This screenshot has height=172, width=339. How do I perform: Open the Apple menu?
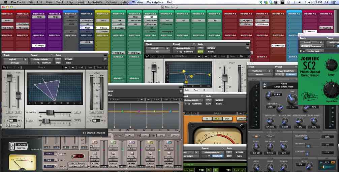(x=5, y=2)
